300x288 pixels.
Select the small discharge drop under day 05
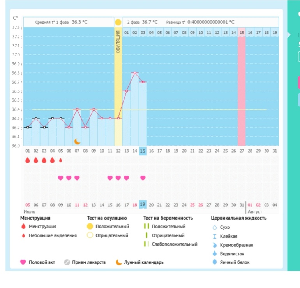[60, 160]
